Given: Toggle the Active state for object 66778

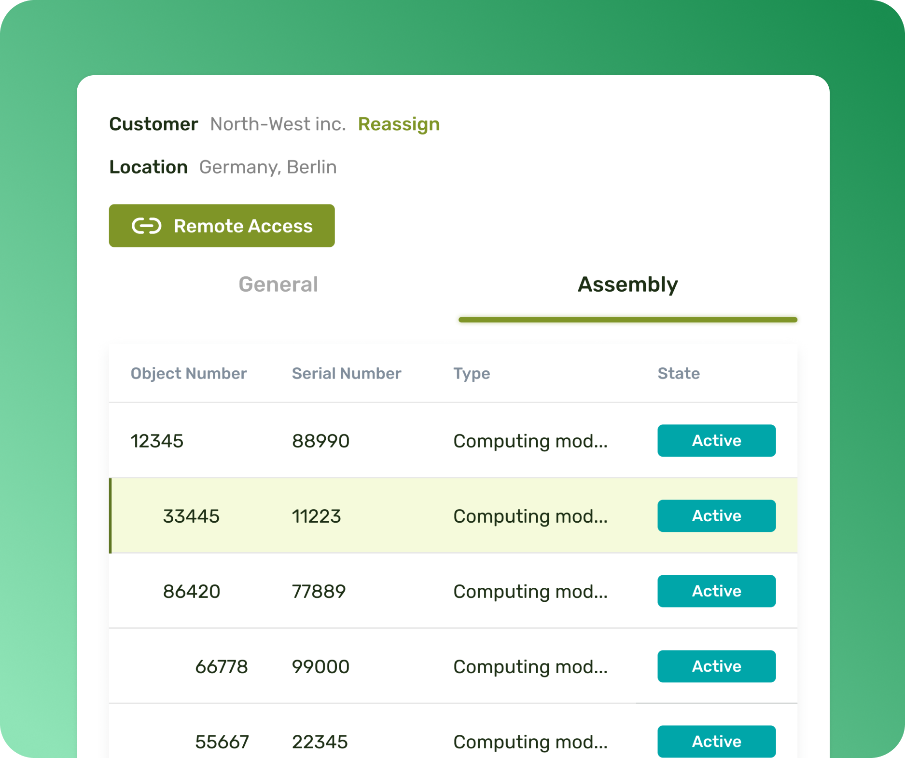Looking at the screenshot, I should [716, 666].
